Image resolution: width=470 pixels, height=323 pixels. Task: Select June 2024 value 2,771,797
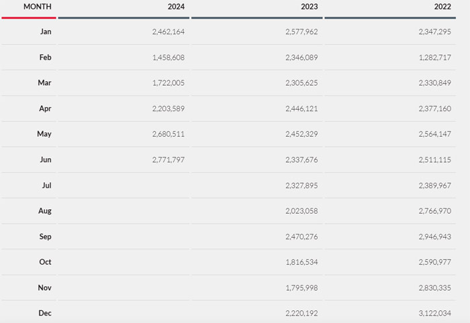163,159
